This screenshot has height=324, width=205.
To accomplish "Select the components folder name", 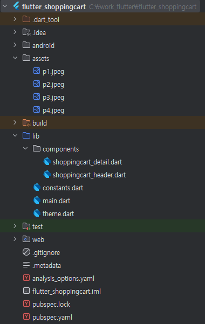I will pos(60,149).
